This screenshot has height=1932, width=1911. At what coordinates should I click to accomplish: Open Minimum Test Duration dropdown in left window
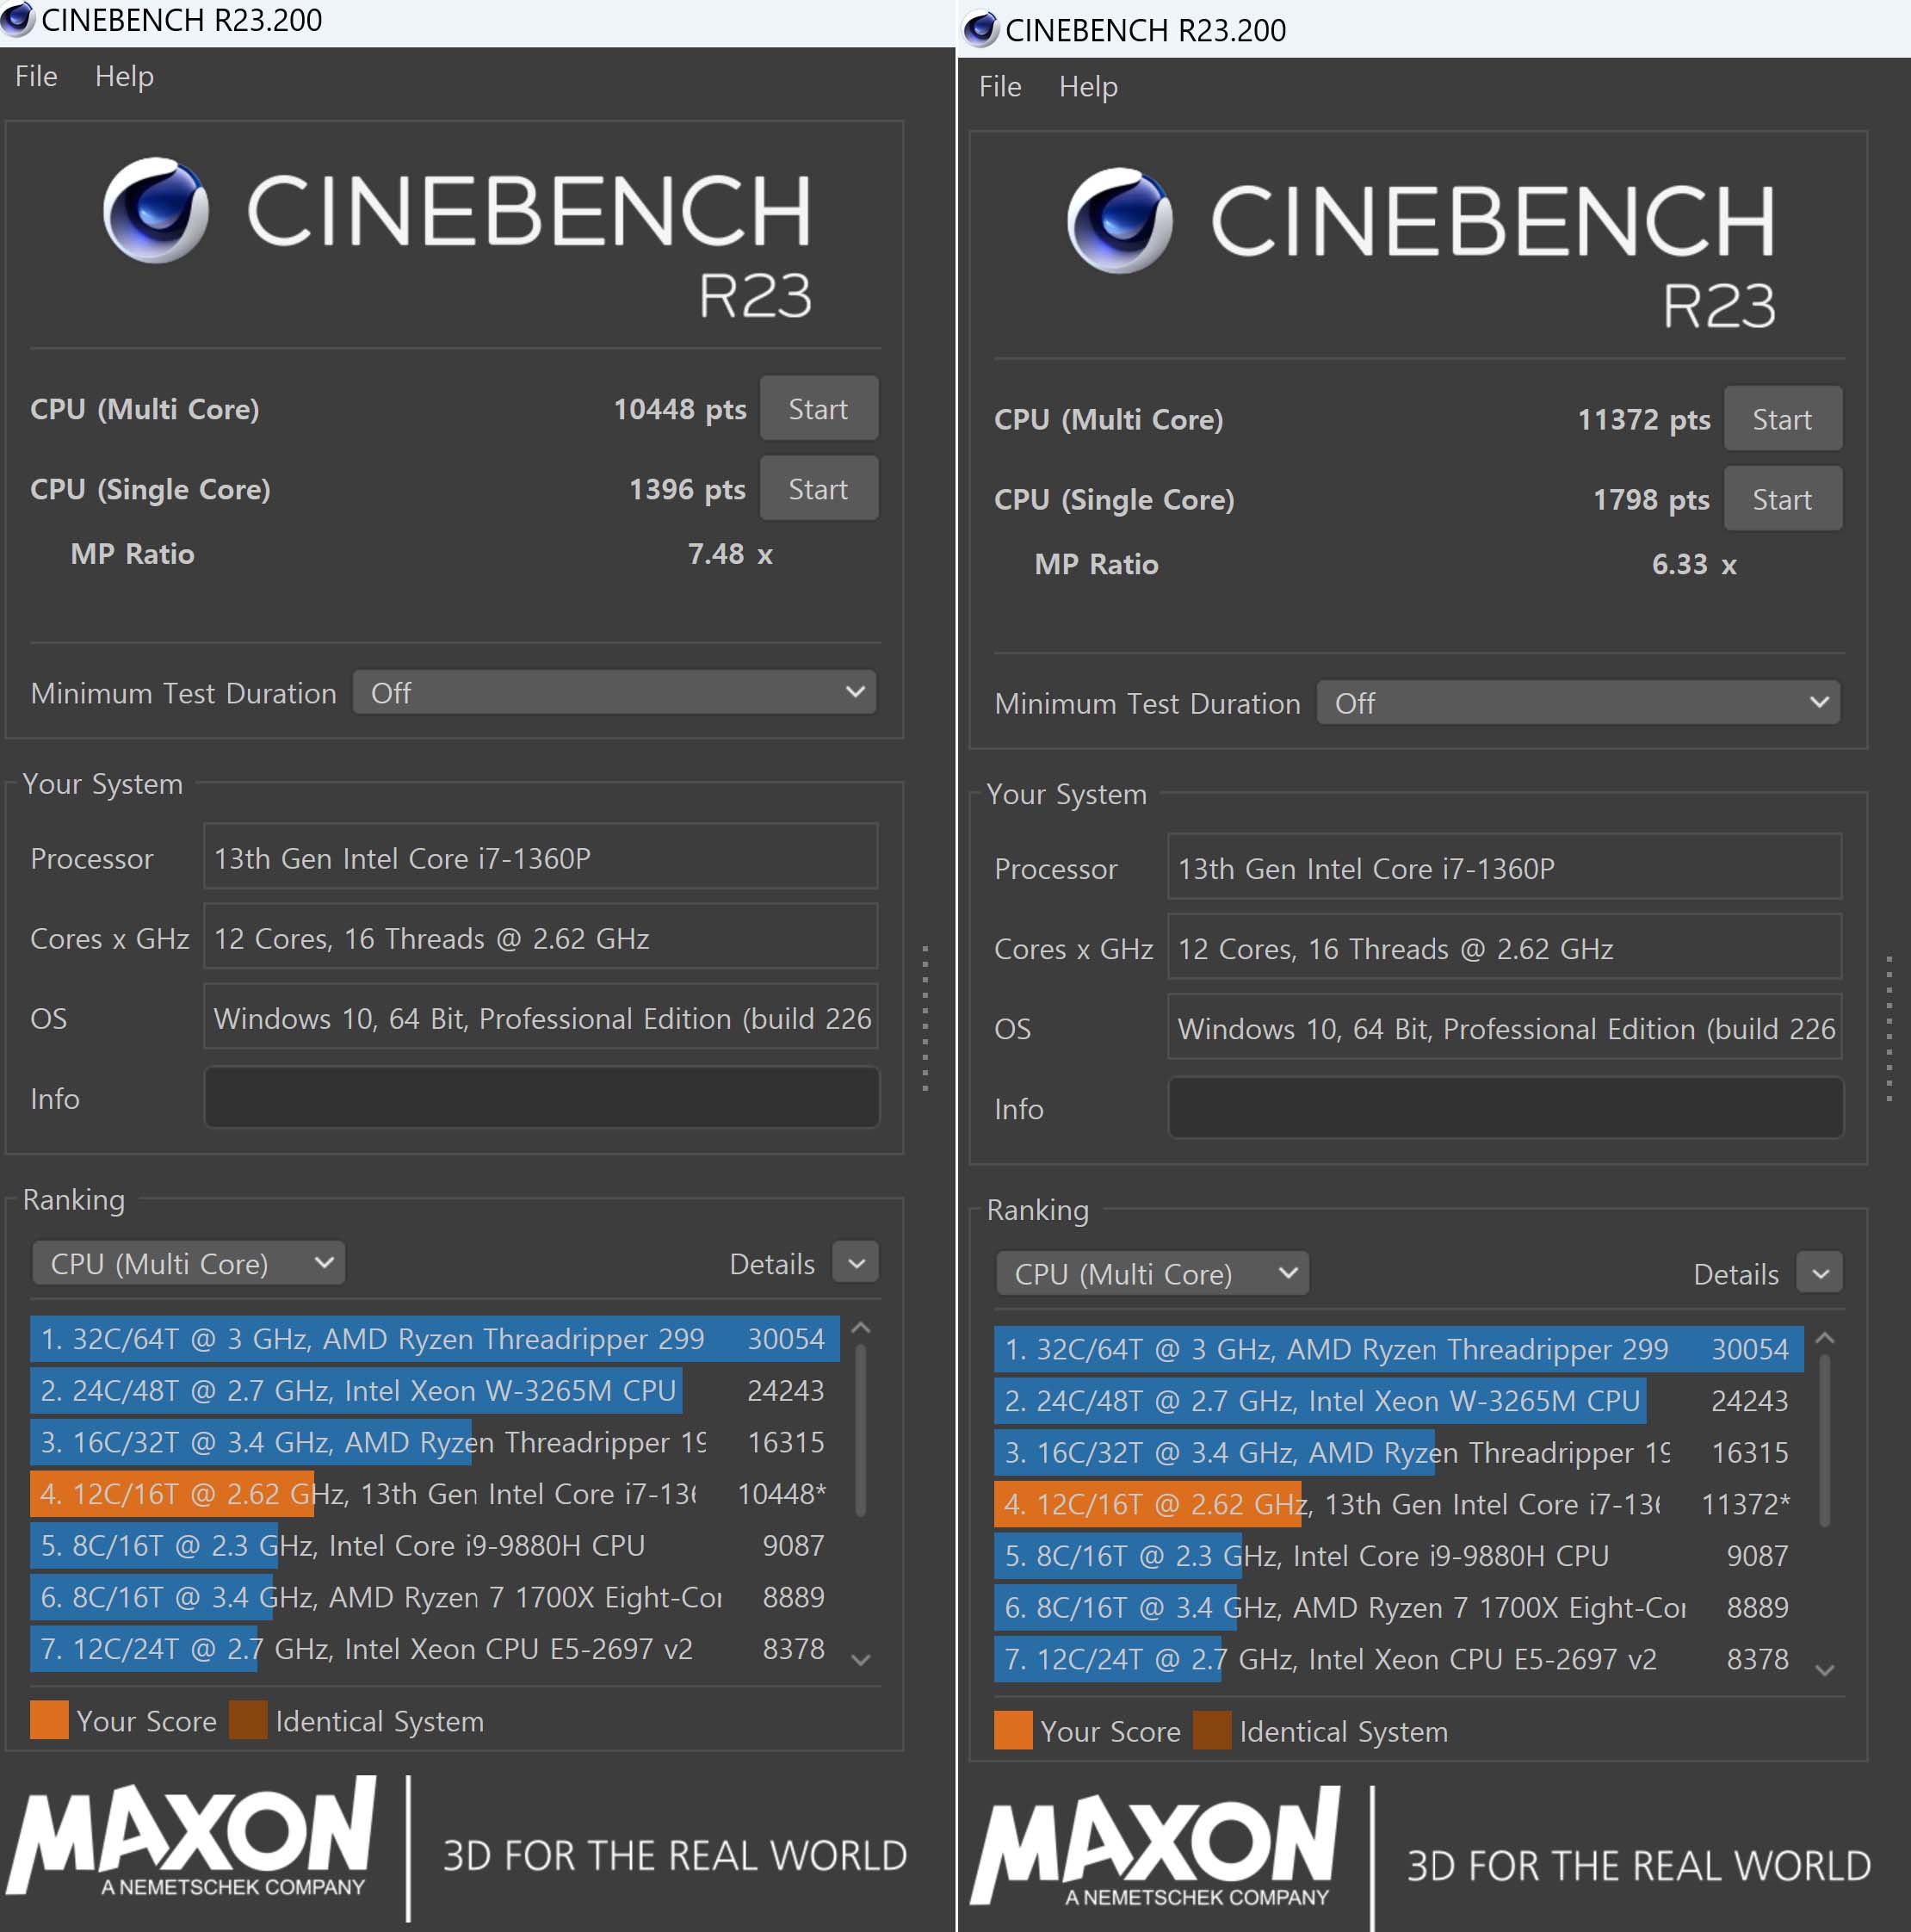[x=614, y=692]
